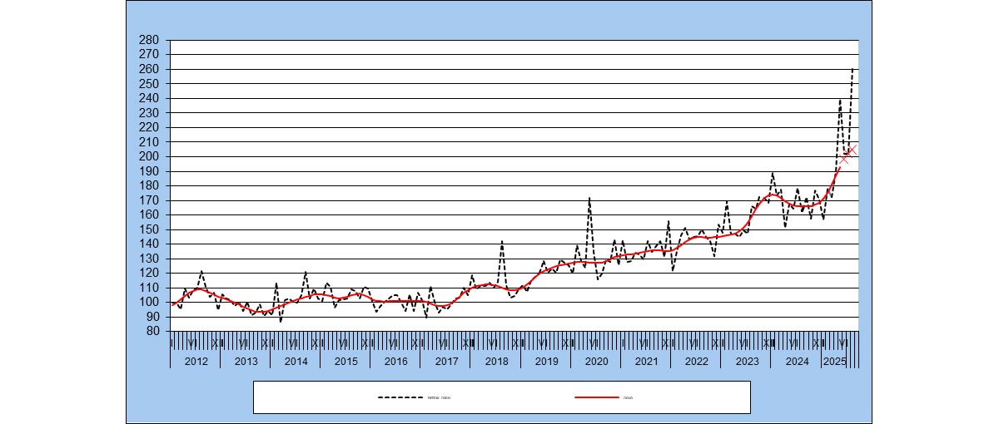
Task: Click the dashed line peak near 260
Action: pyautogui.click(x=853, y=70)
